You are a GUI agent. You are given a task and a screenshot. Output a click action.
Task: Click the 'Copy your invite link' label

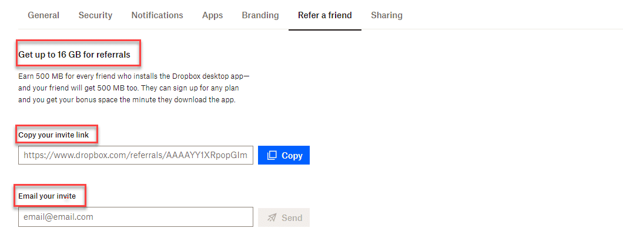(x=53, y=135)
